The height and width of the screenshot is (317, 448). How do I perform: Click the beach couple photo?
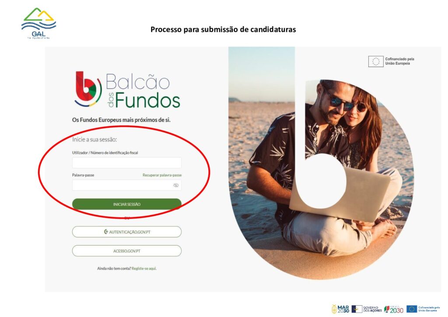click(x=321, y=163)
